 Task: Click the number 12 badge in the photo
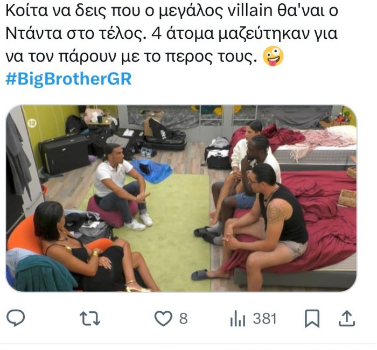[x=32, y=123]
